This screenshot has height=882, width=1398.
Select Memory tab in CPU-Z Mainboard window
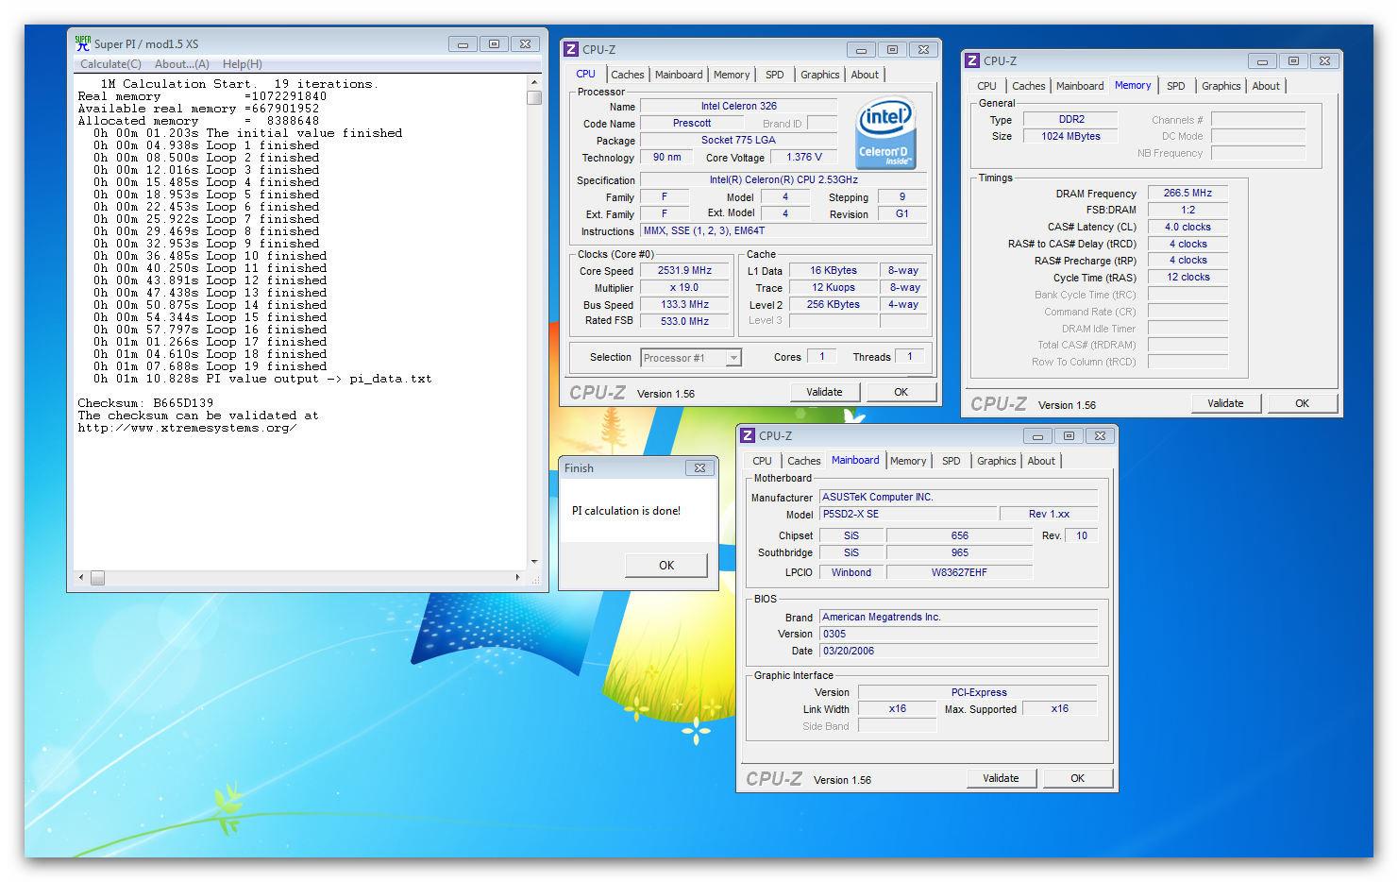(908, 461)
